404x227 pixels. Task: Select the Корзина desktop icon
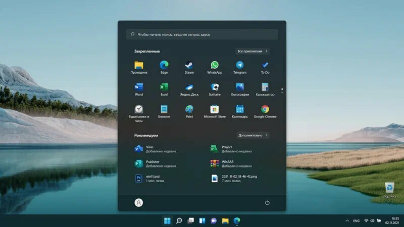[x=389, y=190]
